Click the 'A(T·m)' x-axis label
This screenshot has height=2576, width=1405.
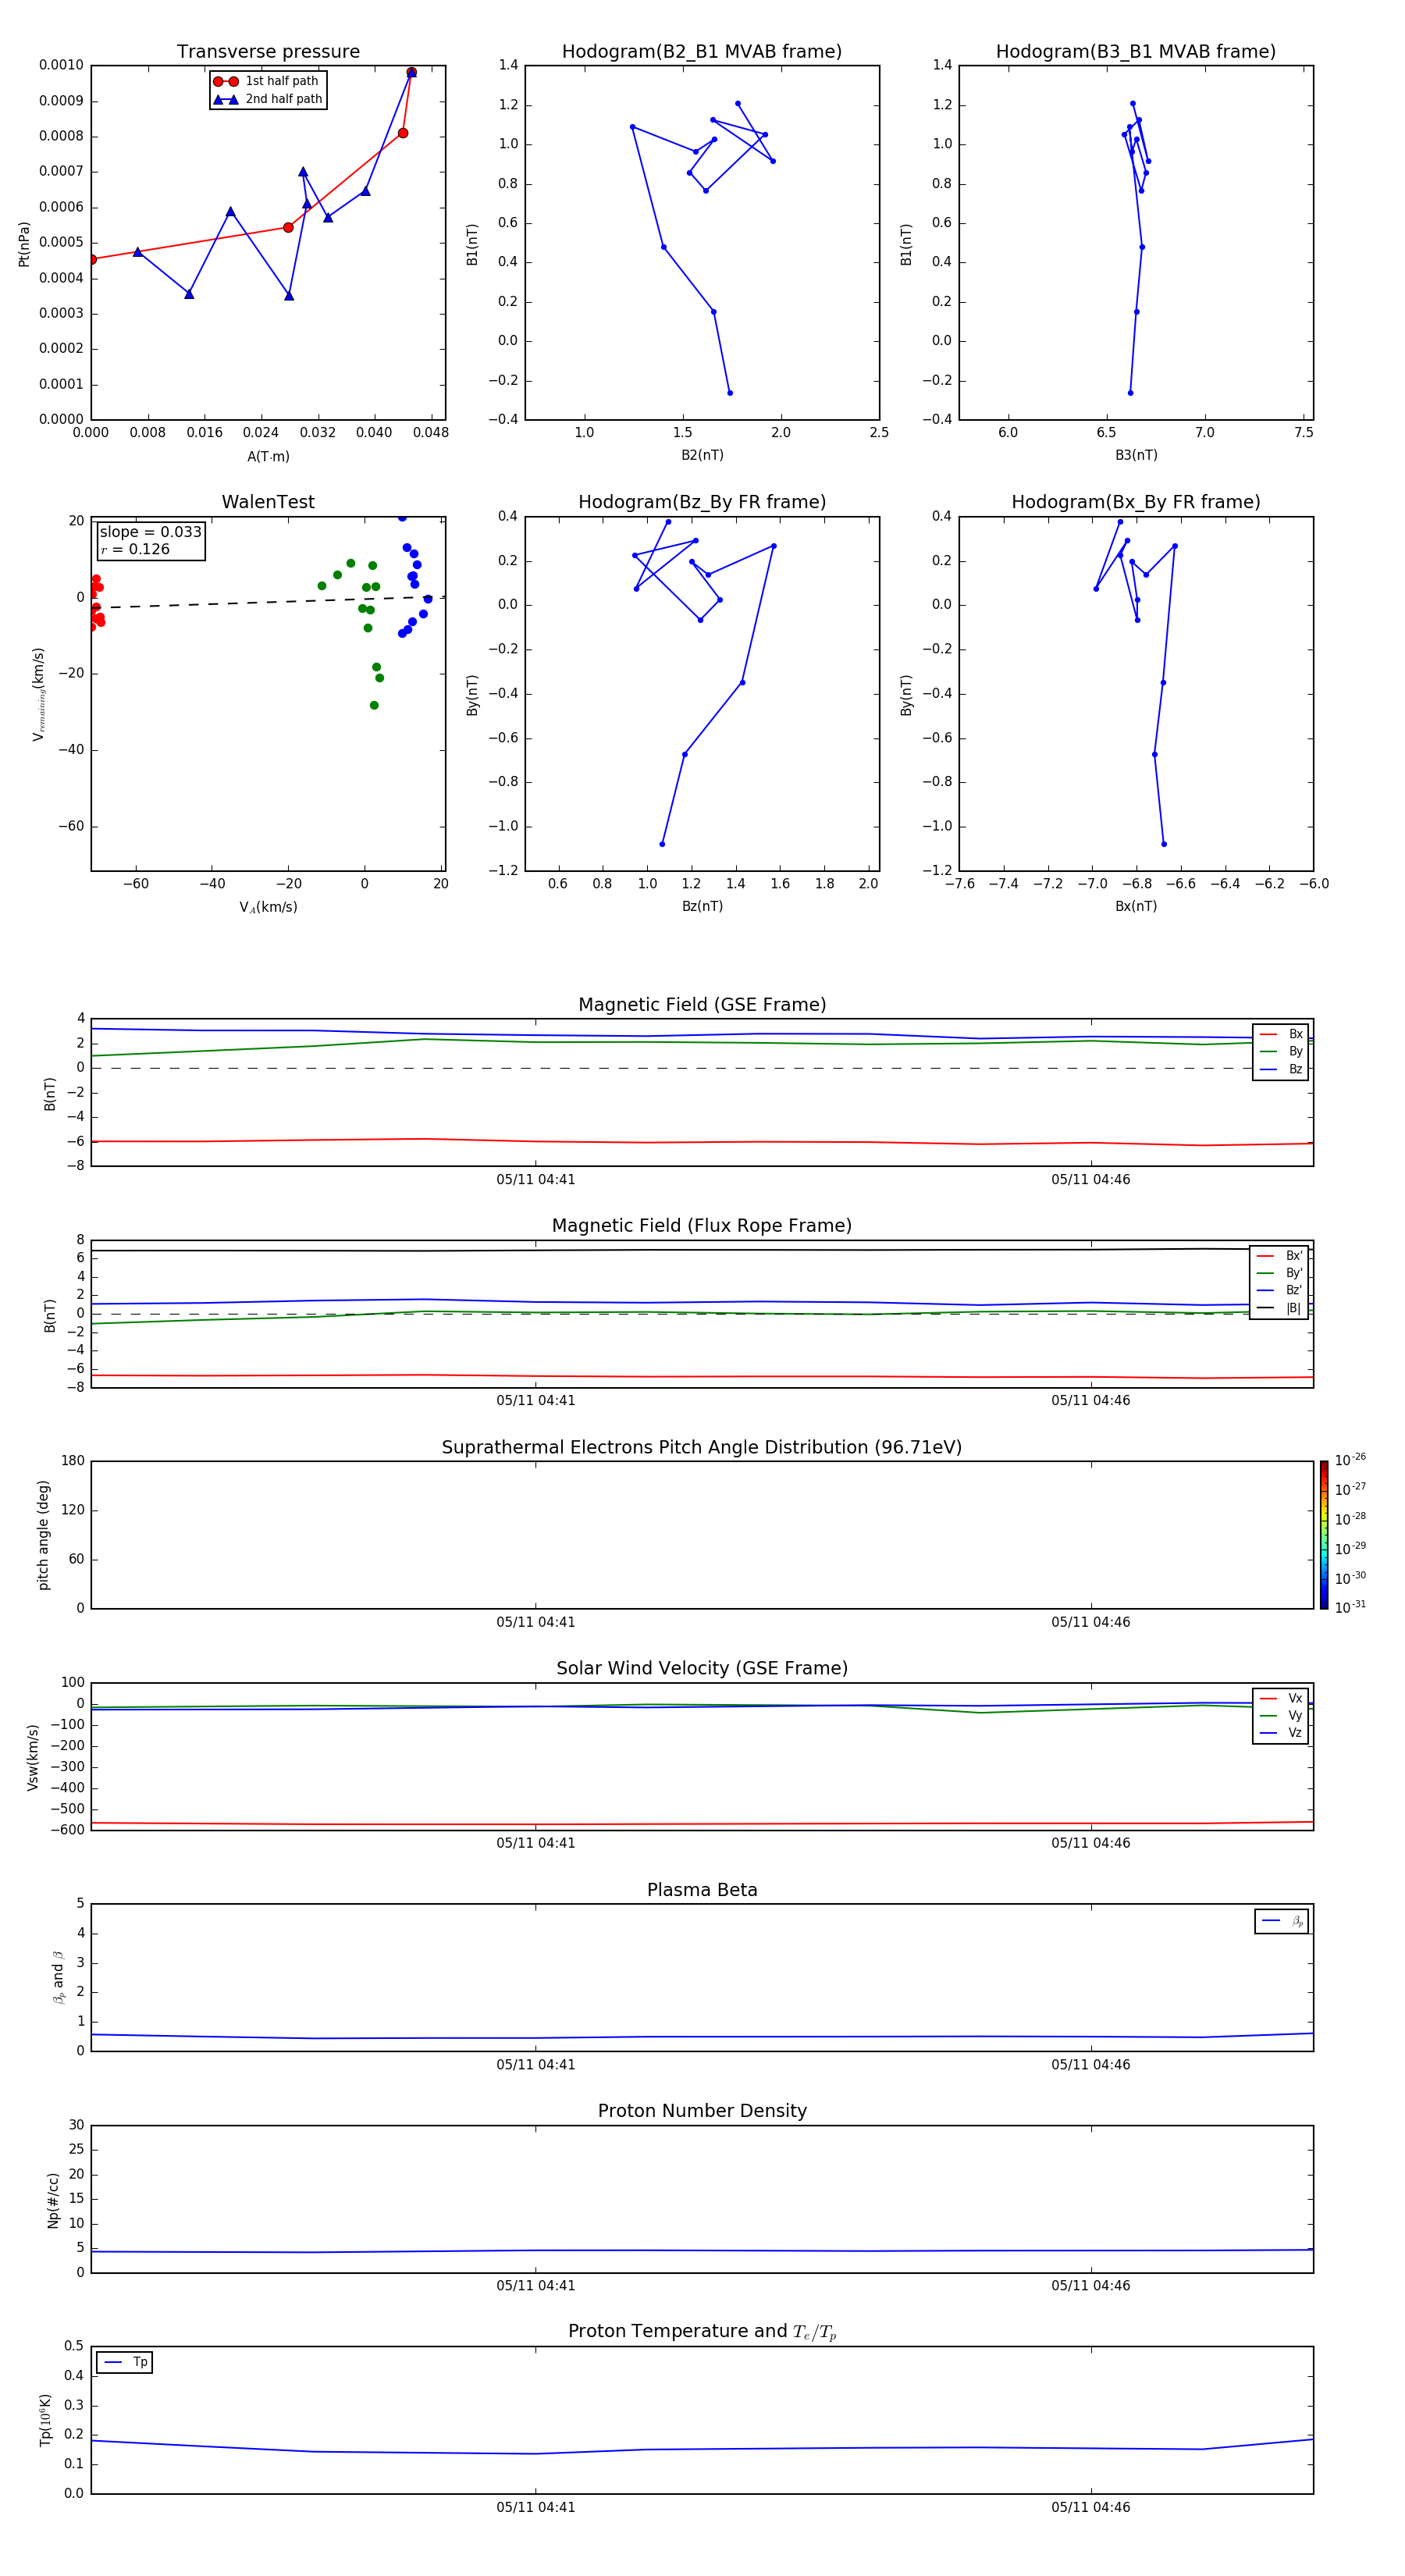pos(268,457)
